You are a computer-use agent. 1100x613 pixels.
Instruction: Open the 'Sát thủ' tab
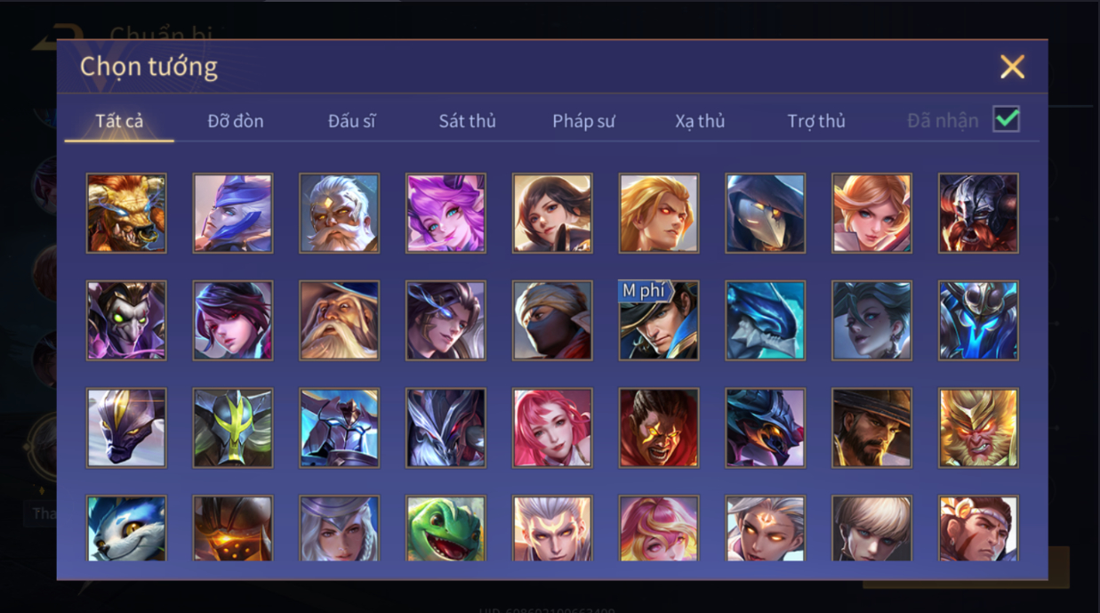coord(467,121)
